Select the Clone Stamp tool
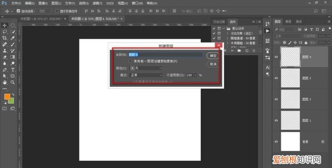The height and width of the screenshot is (168, 332). click(4, 51)
